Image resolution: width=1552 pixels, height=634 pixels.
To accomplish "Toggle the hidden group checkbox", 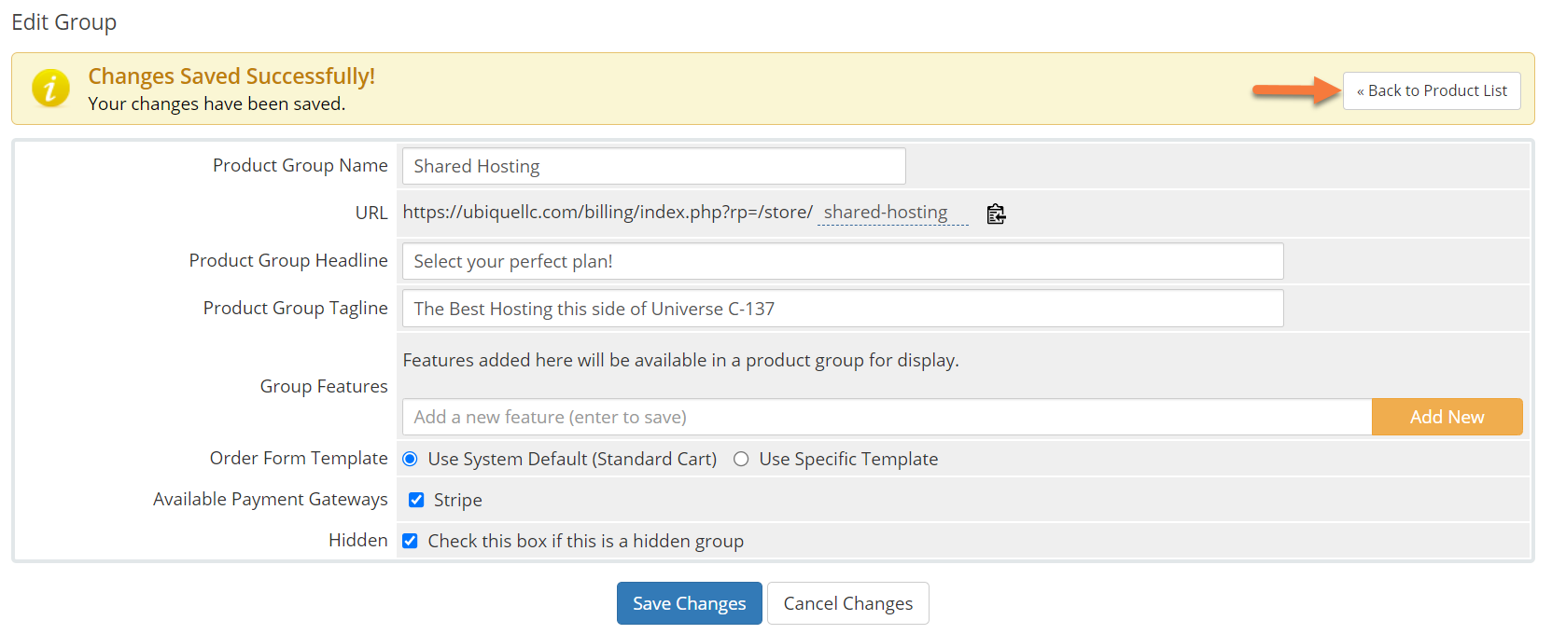I will tap(410, 541).
